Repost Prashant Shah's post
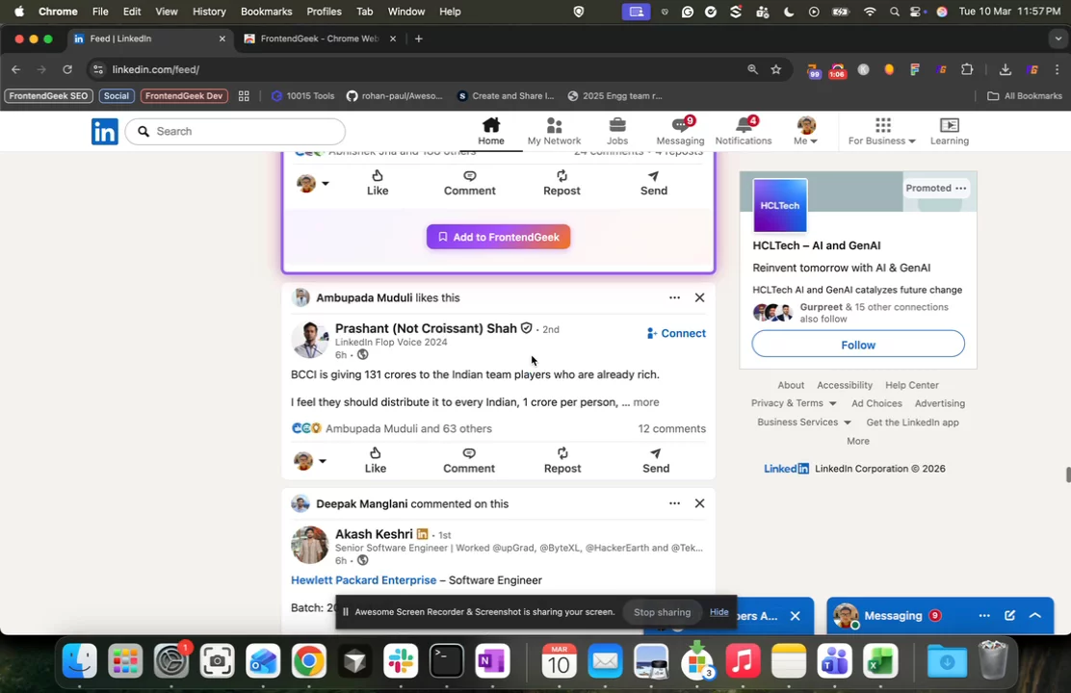Screen dimensions: 1071x693 (562, 460)
